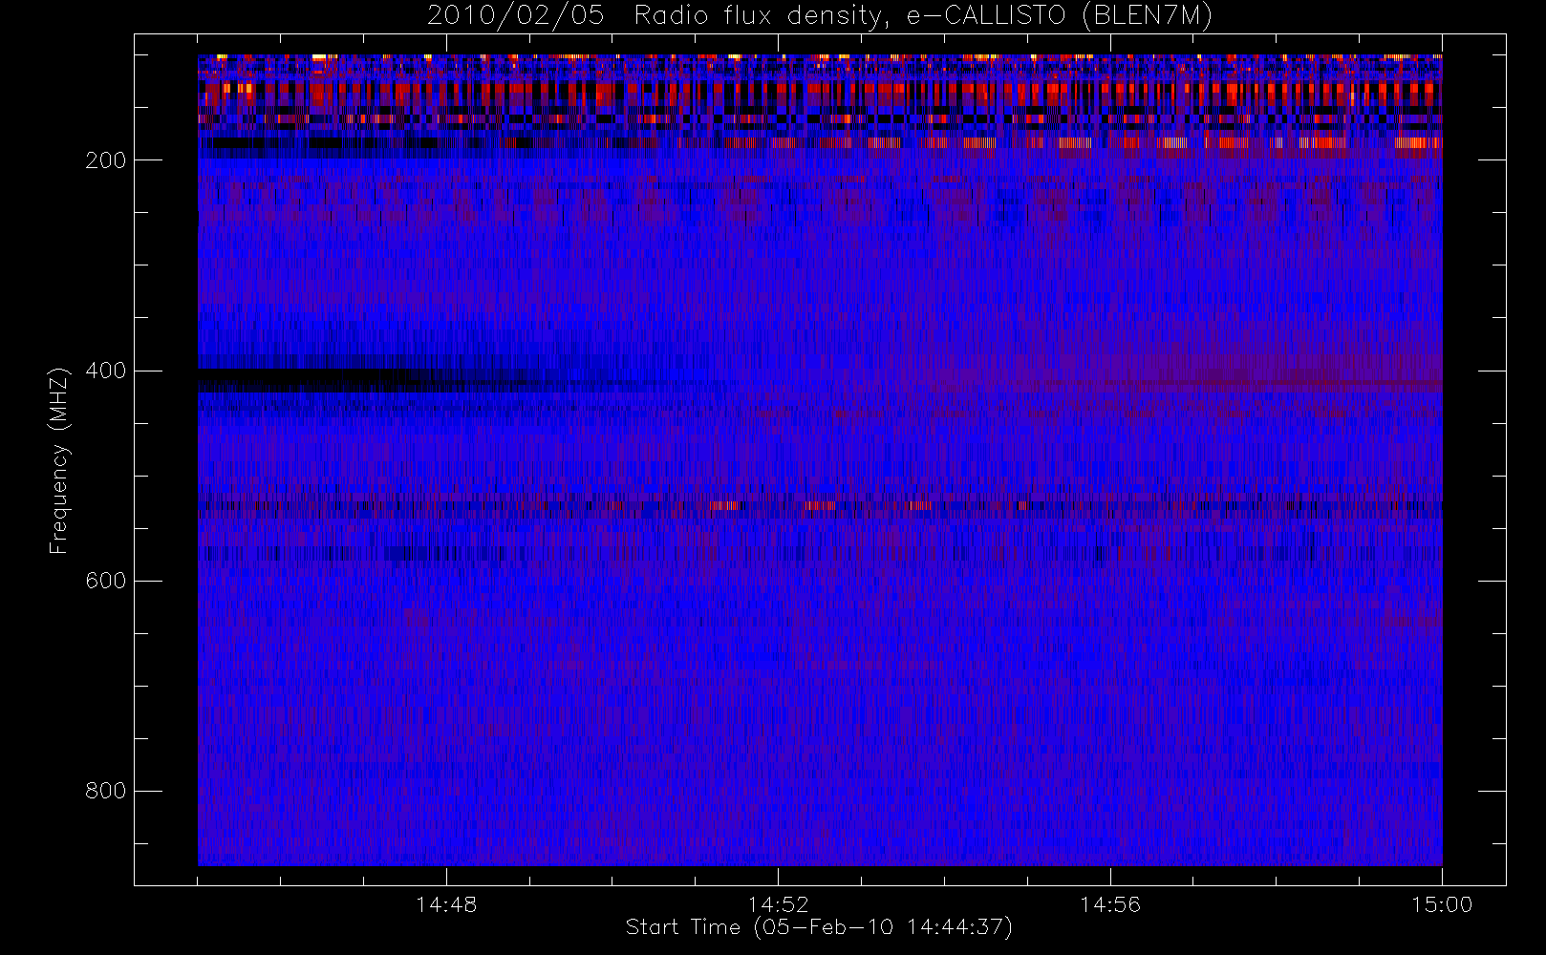Click the 800 frequency tick label

[105, 791]
